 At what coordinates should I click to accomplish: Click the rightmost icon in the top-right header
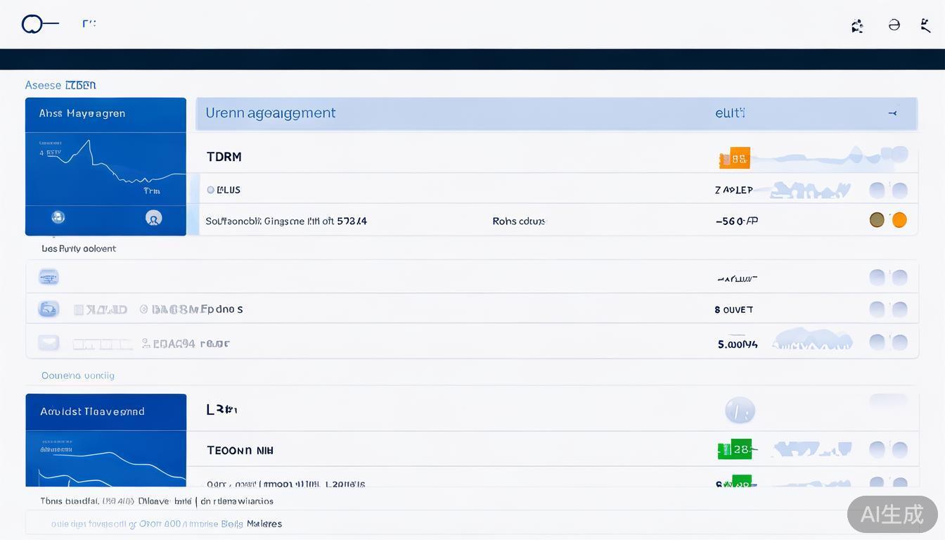[926, 26]
